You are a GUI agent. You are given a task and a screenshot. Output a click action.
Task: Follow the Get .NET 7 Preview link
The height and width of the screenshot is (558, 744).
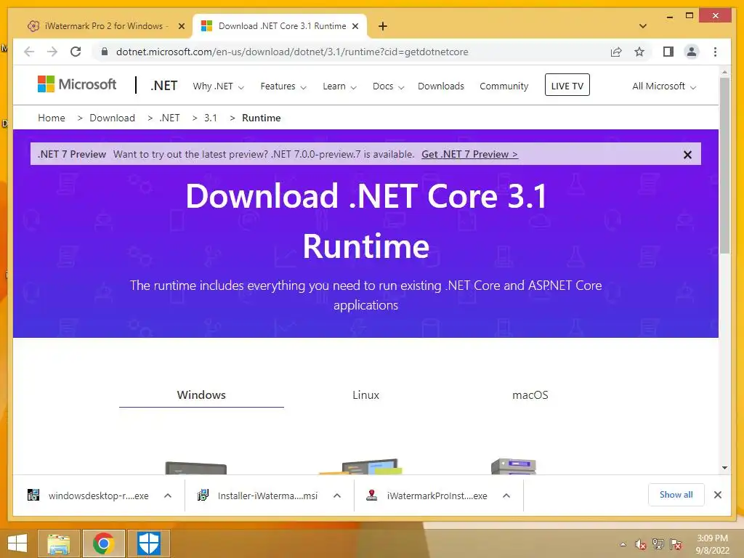pos(469,154)
